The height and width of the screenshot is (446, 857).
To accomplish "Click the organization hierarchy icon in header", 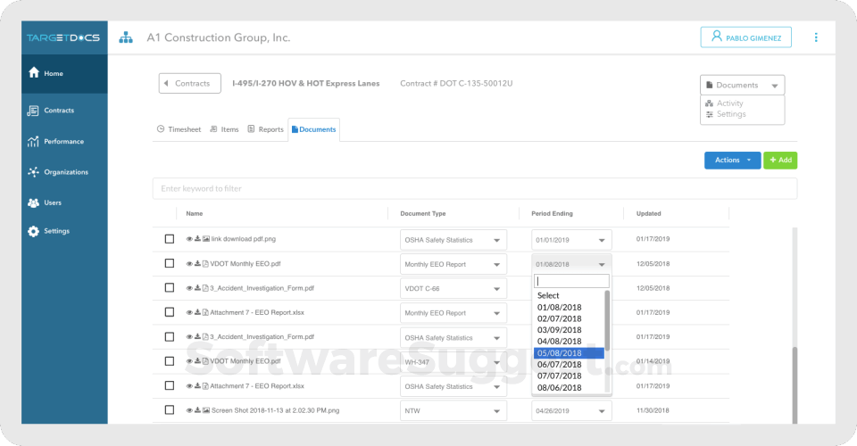I will coord(126,37).
